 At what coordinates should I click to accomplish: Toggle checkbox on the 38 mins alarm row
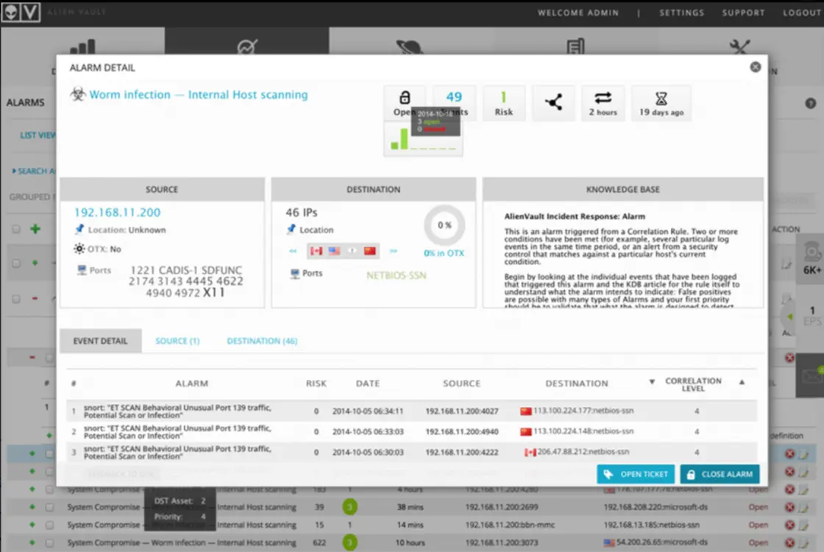[49, 507]
